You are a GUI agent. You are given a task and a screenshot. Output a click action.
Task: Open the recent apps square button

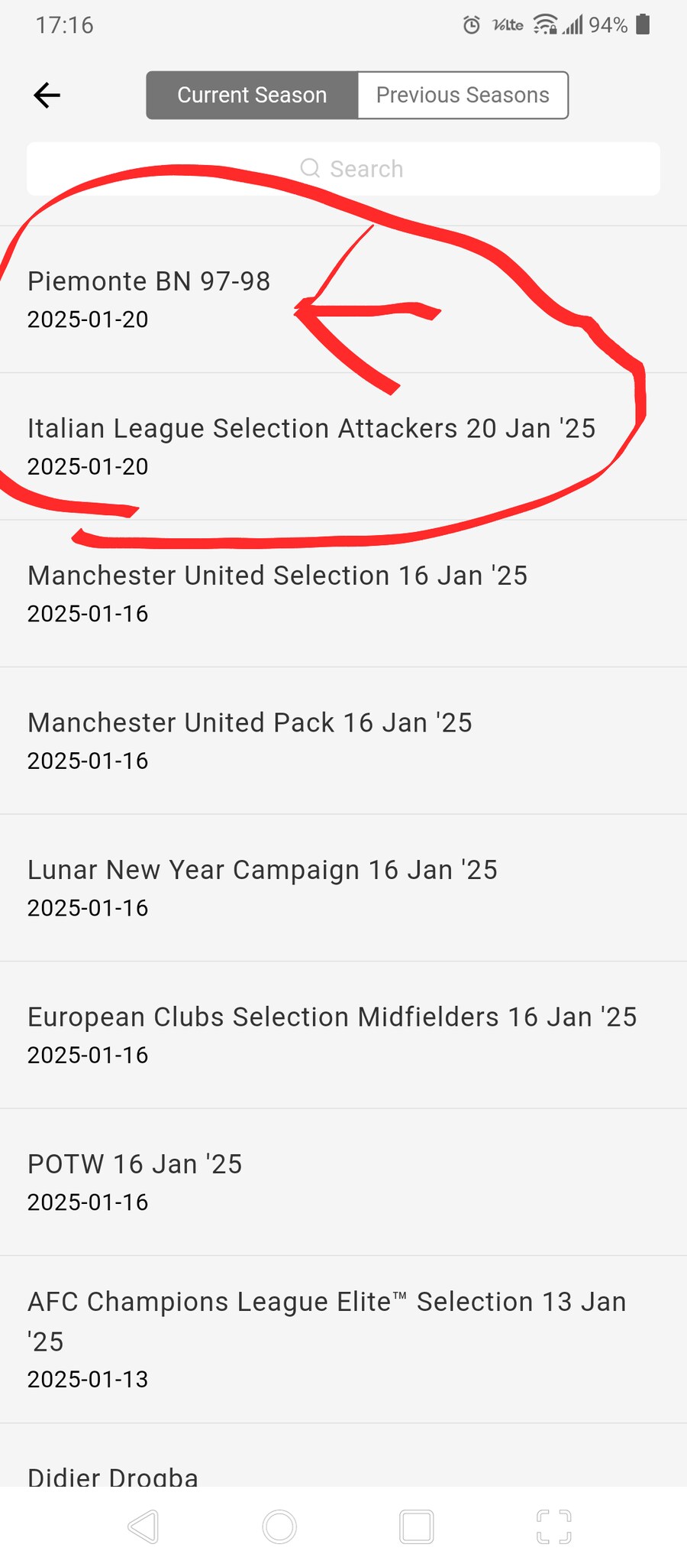[417, 1526]
